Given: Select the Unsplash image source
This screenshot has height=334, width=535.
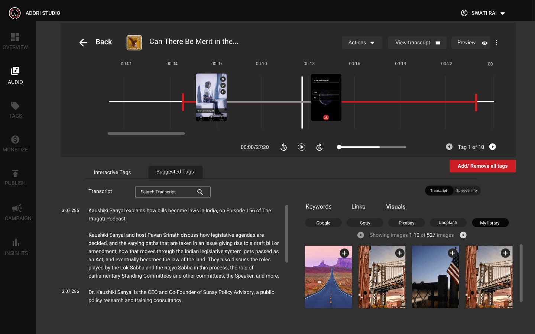Looking at the screenshot, I should tap(448, 223).
